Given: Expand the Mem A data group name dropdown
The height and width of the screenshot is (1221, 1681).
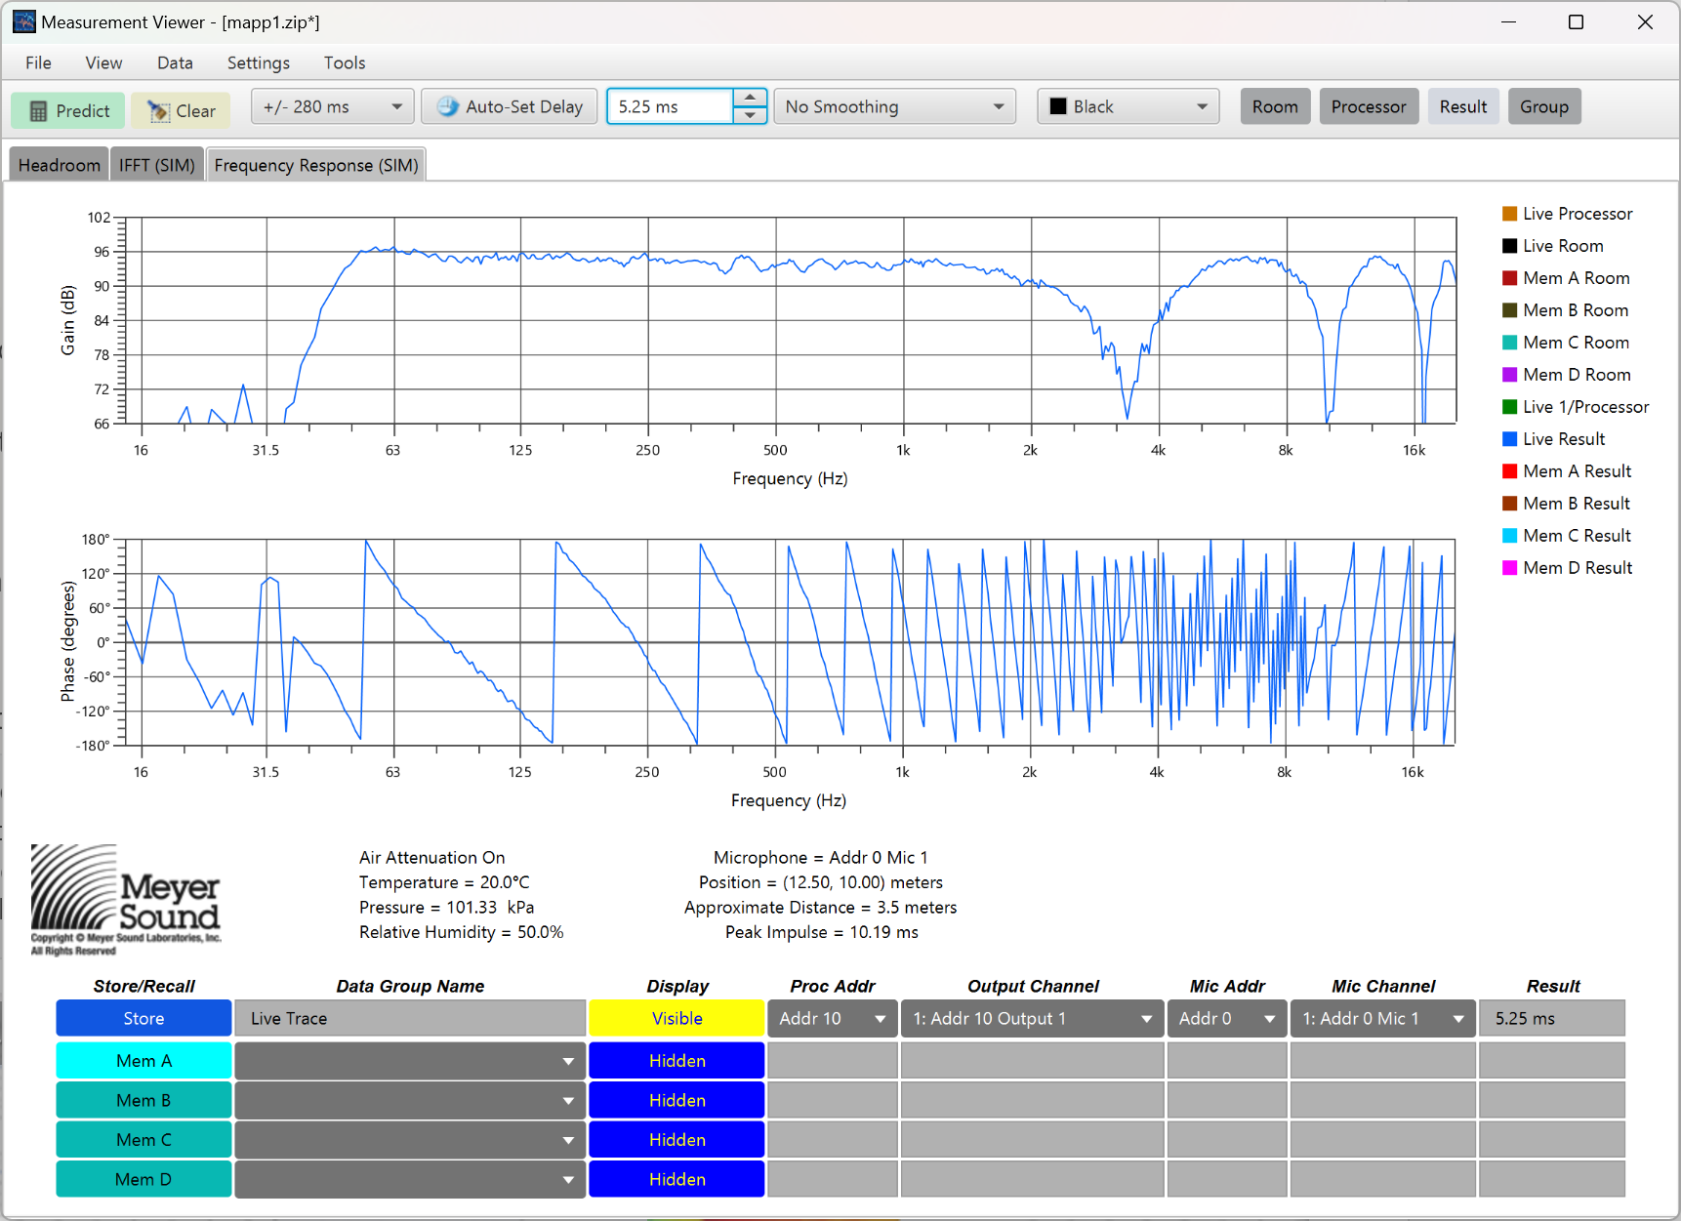Looking at the screenshot, I should point(568,1061).
